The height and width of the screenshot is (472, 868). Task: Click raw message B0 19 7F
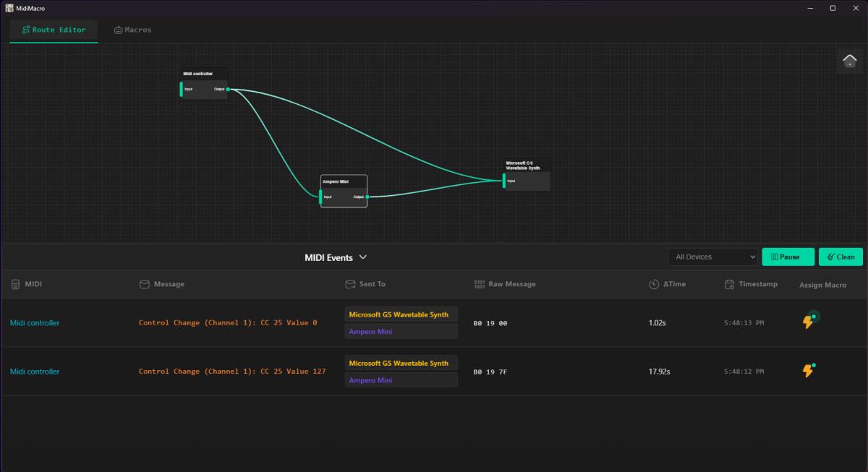coord(490,372)
